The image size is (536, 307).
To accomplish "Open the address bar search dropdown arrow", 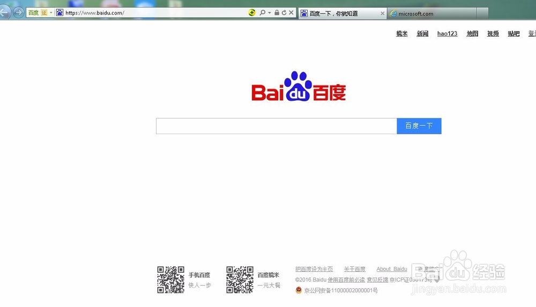I will (270, 13).
